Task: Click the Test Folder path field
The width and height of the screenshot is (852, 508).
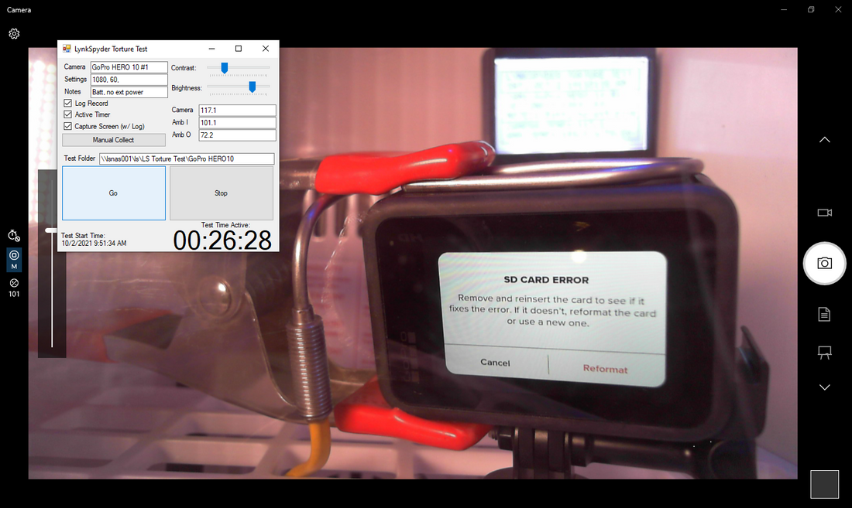Action: click(x=186, y=158)
